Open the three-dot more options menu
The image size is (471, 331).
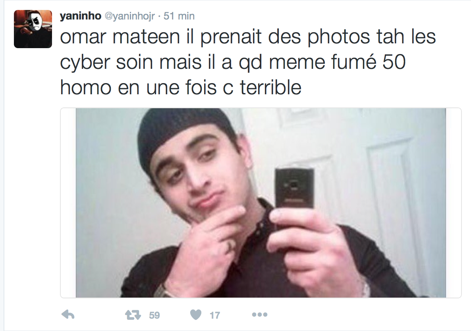point(260,315)
